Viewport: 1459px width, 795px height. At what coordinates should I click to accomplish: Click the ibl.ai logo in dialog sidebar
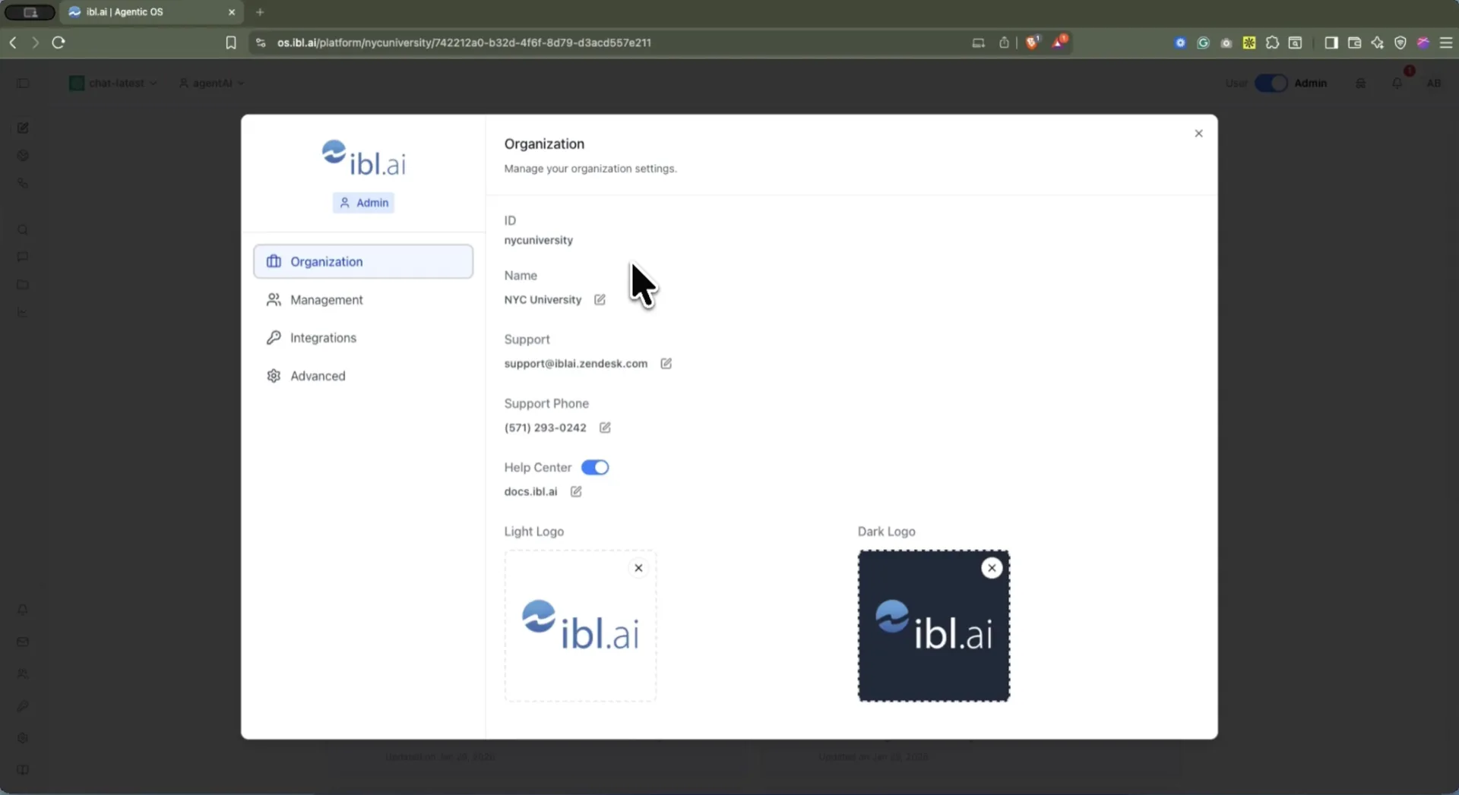click(363, 158)
